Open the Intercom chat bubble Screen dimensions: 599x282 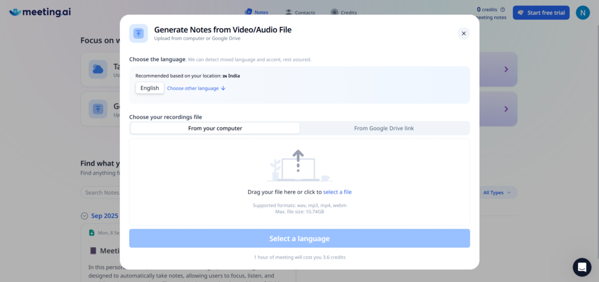tap(581, 267)
